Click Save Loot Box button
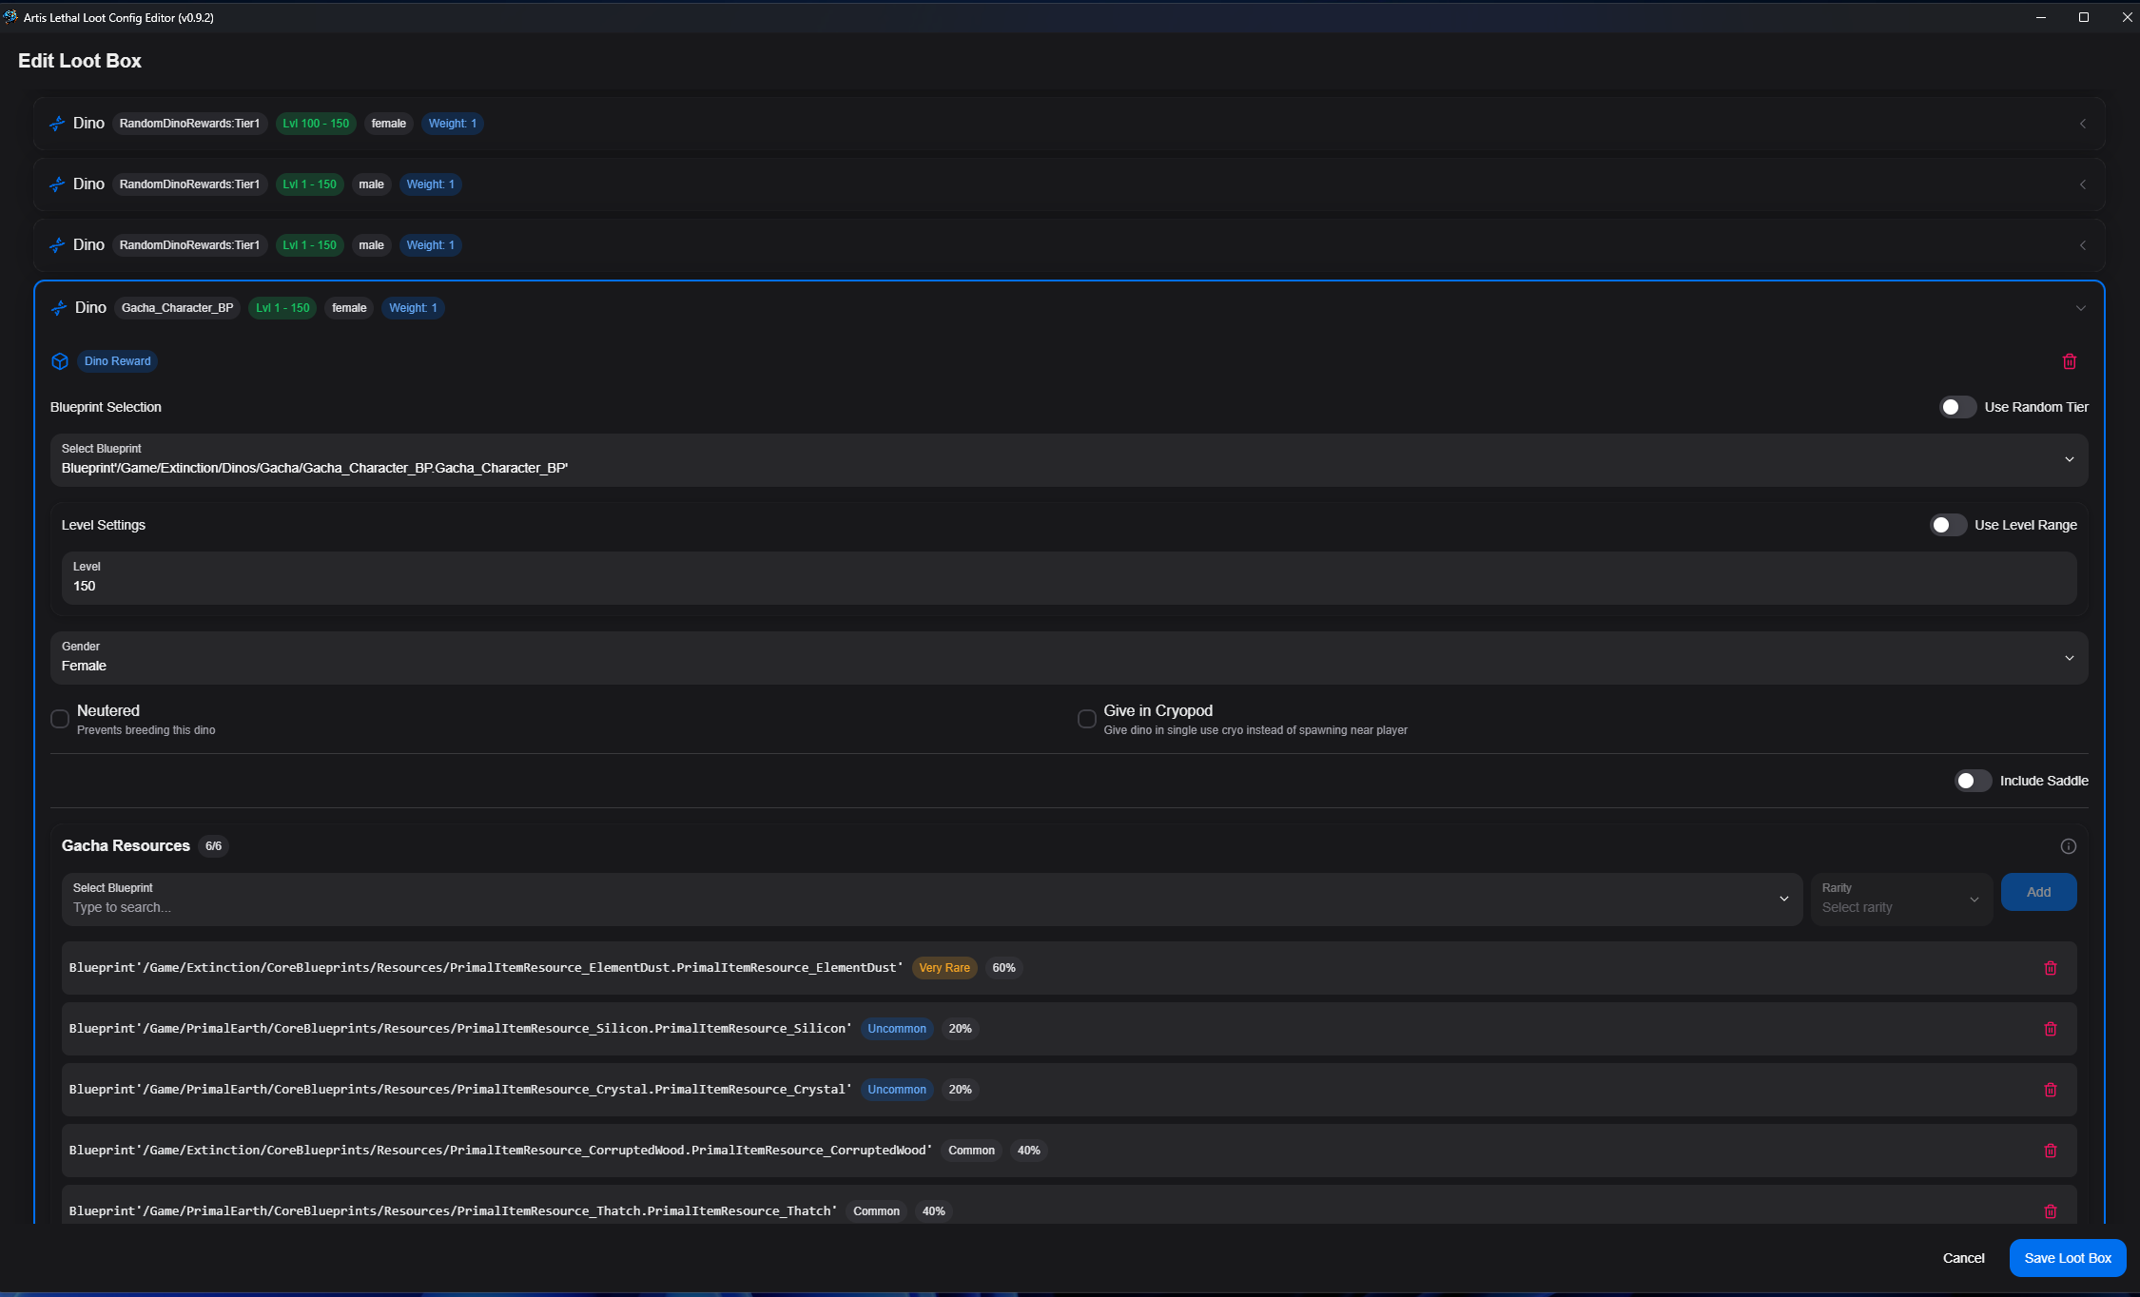The image size is (2140, 1297). tap(2068, 1258)
